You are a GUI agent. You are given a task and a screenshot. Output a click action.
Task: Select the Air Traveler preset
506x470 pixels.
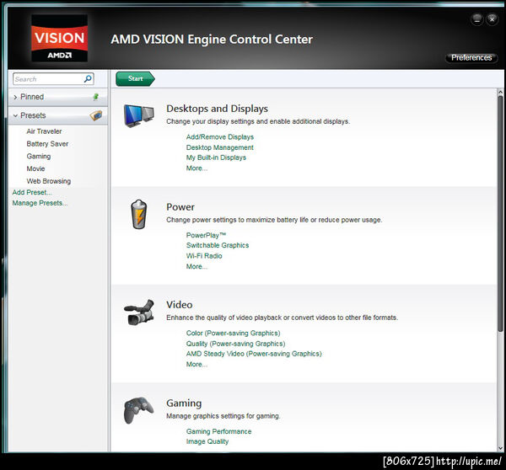pyautogui.click(x=44, y=131)
